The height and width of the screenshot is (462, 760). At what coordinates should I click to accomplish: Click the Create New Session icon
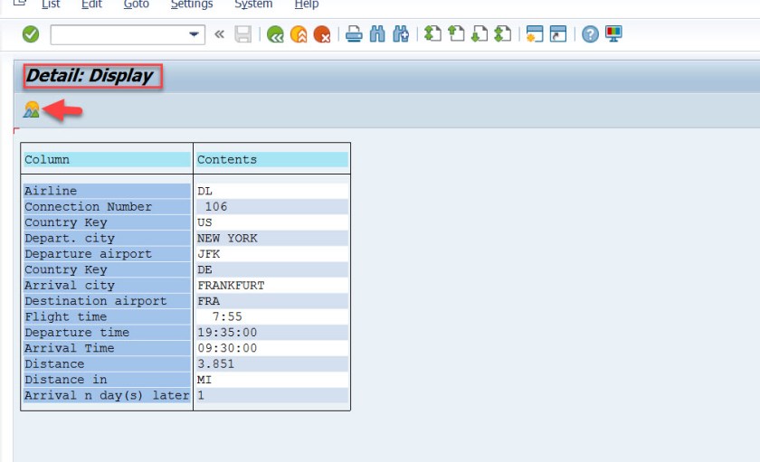(535, 34)
